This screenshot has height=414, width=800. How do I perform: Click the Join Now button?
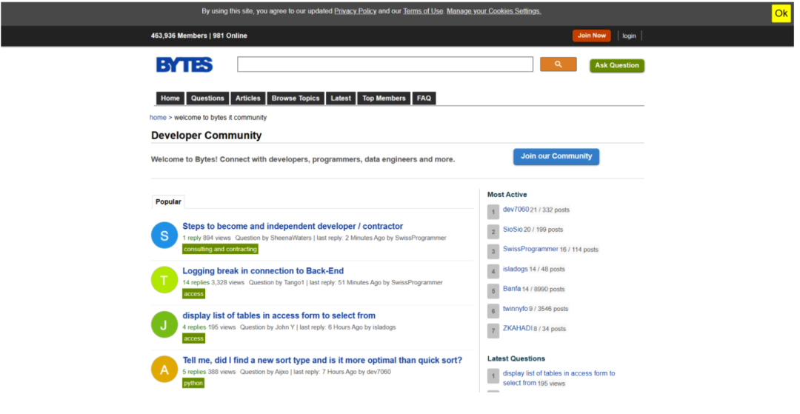pos(591,36)
